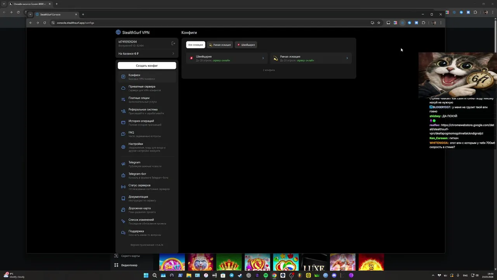Image resolution: width=497 pixels, height=280 pixels.
Task: Open the Документация link
Action: pyautogui.click(x=147, y=198)
